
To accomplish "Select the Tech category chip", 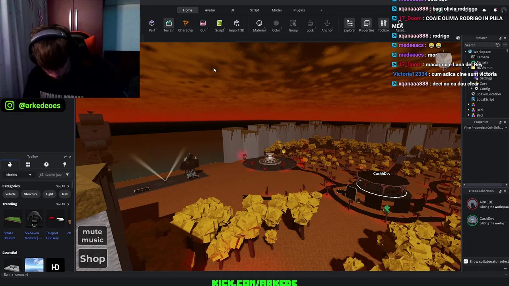I will [x=65, y=194].
